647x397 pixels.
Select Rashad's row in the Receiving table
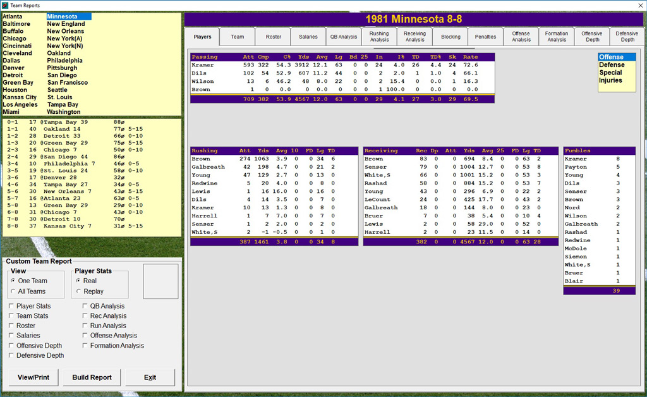461,183
